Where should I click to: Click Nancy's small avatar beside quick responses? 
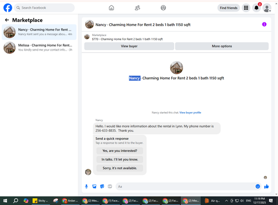(x=88, y=172)
